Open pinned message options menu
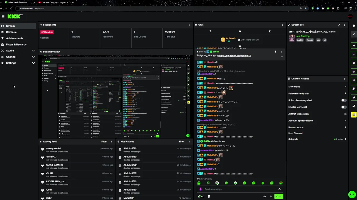The width and height of the screenshot is (357, 200). [281, 52]
